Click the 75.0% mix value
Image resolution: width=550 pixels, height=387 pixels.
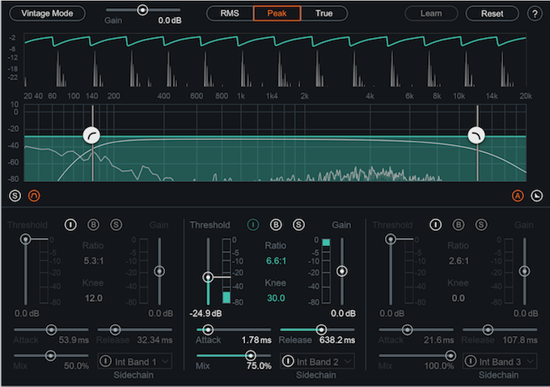point(259,366)
